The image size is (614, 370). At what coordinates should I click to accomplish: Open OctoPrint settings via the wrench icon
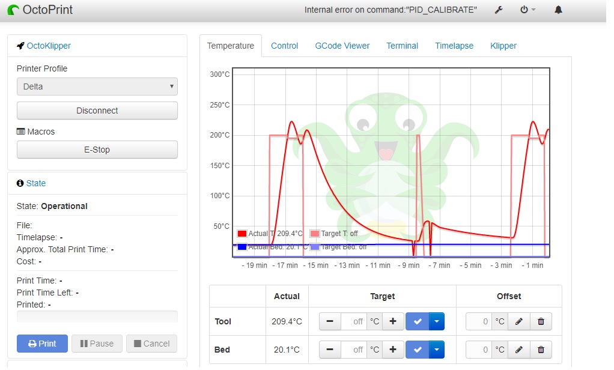pos(499,10)
